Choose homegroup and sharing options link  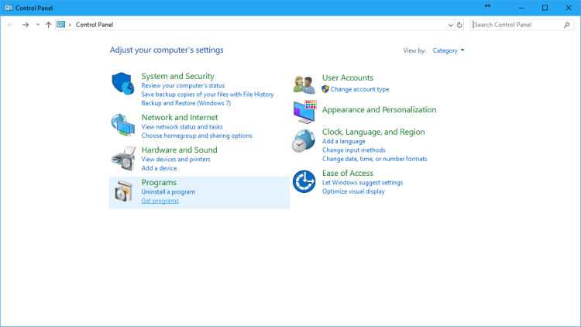pos(197,136)
